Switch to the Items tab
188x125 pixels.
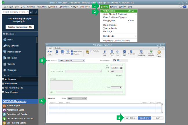pyautogui.click(x=77, y=98)
